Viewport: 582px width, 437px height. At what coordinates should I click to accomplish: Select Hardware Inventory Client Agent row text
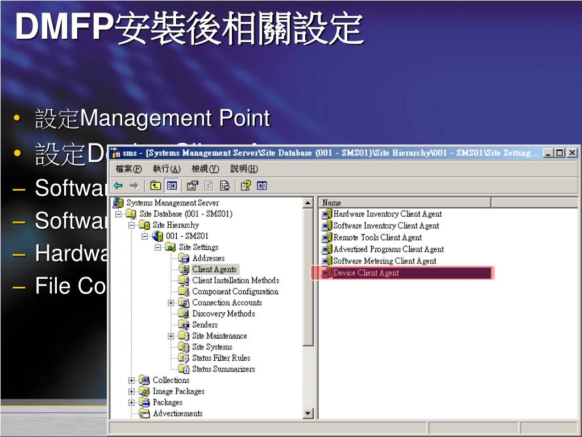[388, 214]
